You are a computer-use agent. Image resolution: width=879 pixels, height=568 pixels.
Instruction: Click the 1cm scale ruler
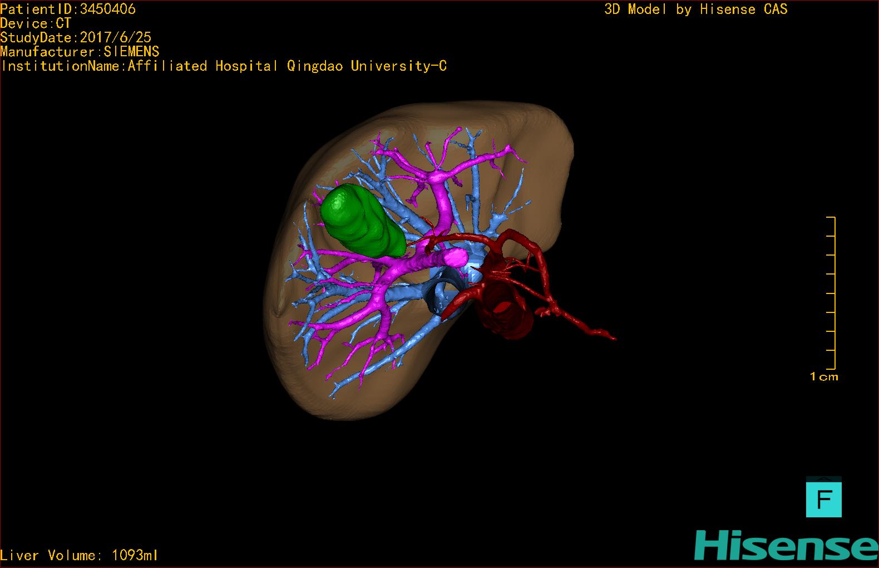(831, 293)
